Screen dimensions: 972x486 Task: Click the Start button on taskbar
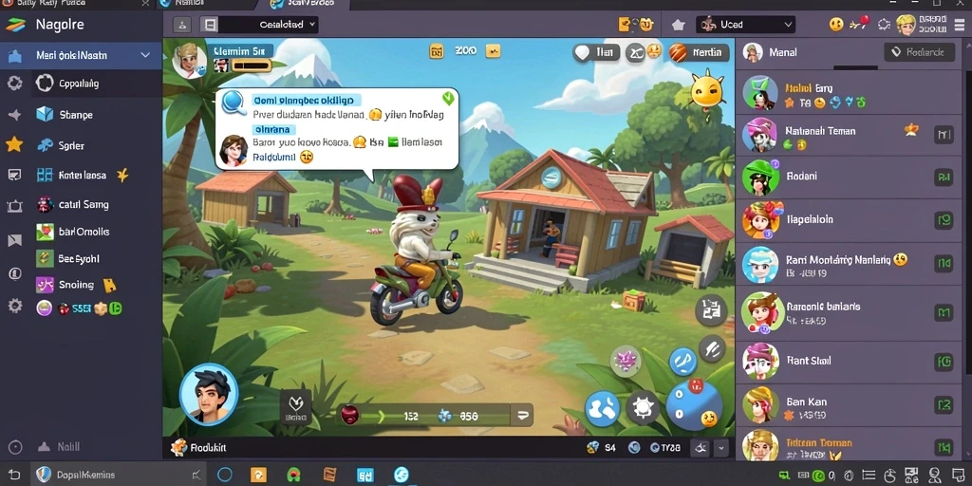(13, 475)
